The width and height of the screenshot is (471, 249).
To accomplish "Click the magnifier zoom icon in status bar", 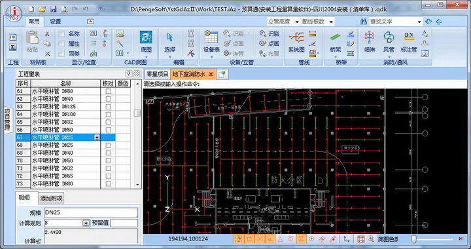I will tap(371, 239).
